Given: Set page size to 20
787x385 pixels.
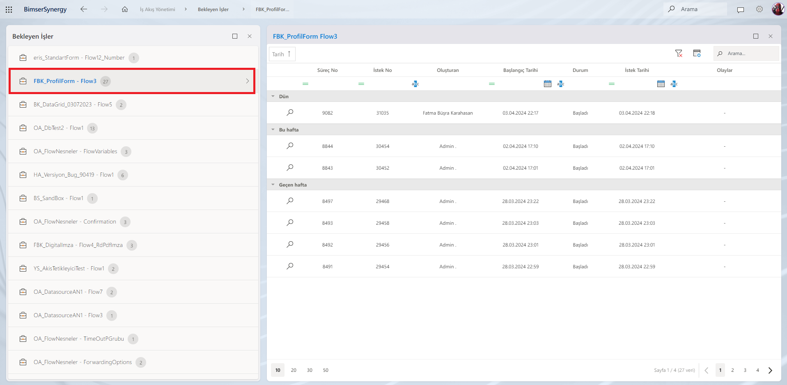Looking at the screenshot, I should [x=294, y=370].
